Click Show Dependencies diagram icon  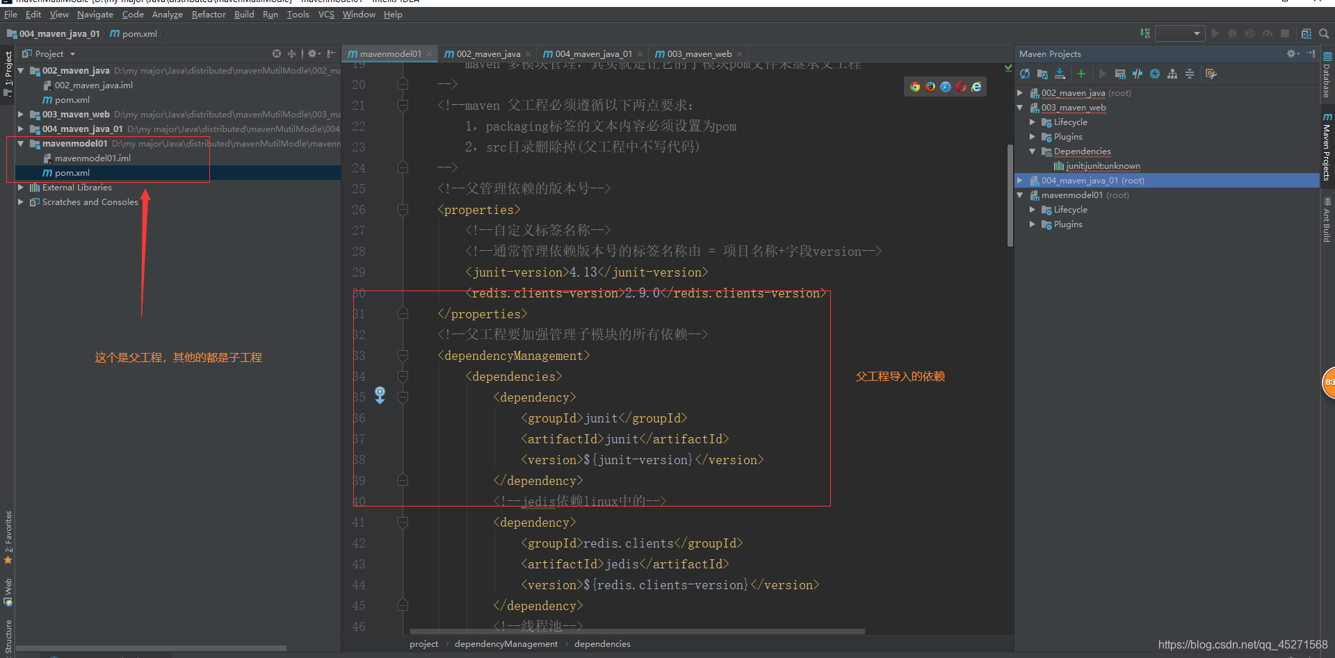[x=1172, y=74]
